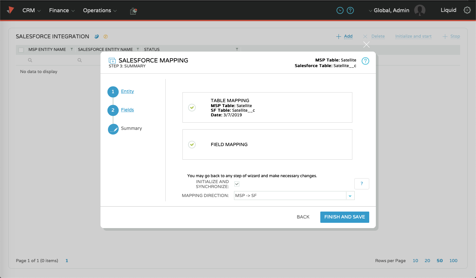Open the Global, Admin user dropdown
This screenshot has width=476, height=278.
[x=389, y=10]
